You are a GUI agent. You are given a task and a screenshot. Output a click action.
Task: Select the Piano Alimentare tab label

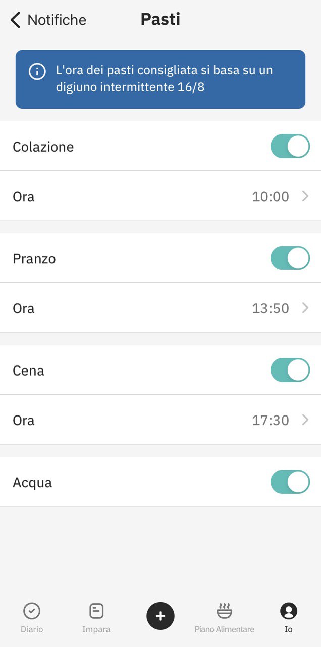225,630
